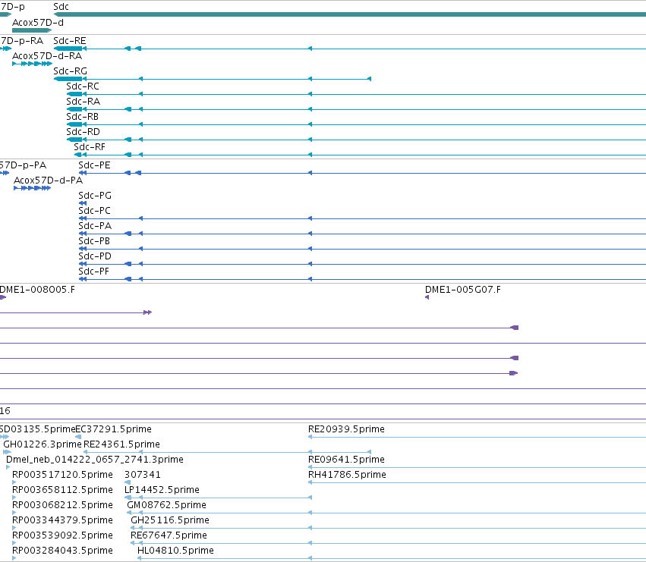Click the RP003344379.5prime label
Screen dimensions: 646x562
(62, 520)
